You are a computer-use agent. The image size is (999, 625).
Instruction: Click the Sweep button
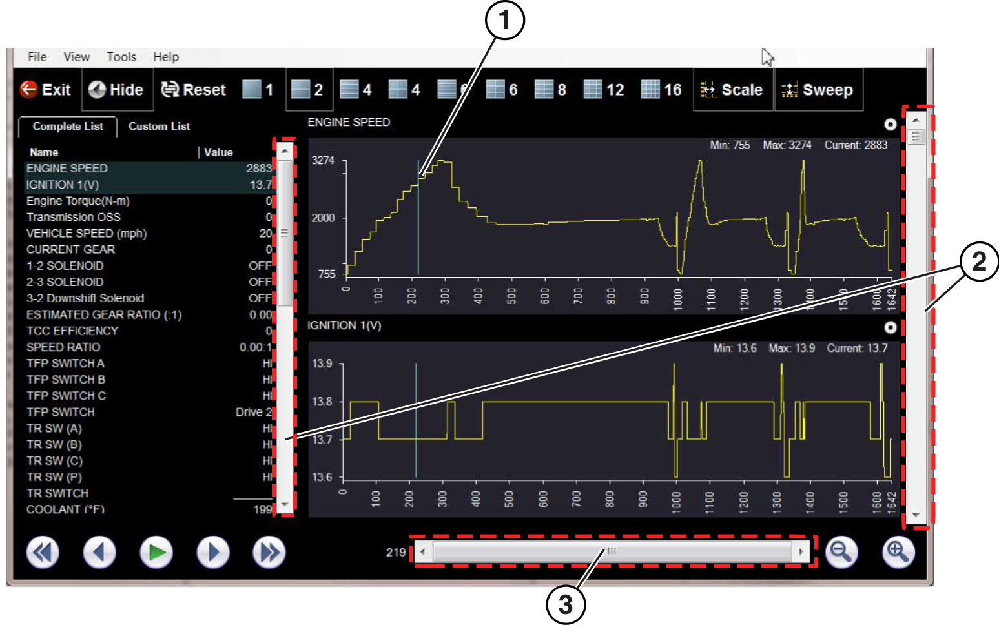(818, 90)
